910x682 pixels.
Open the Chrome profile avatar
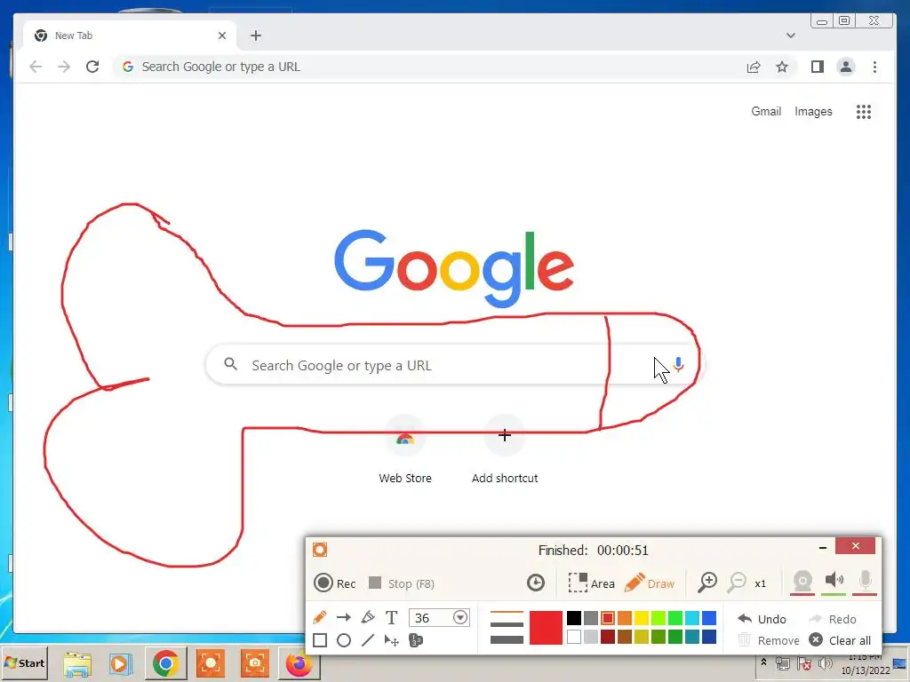point(846,67)
